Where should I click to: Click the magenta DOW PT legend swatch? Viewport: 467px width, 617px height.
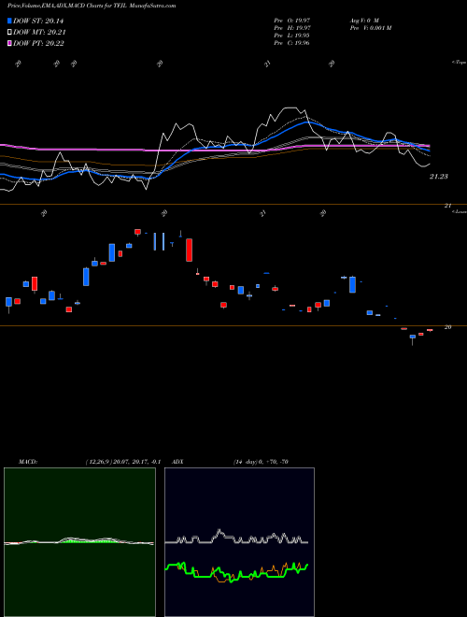tap(9, 43)
